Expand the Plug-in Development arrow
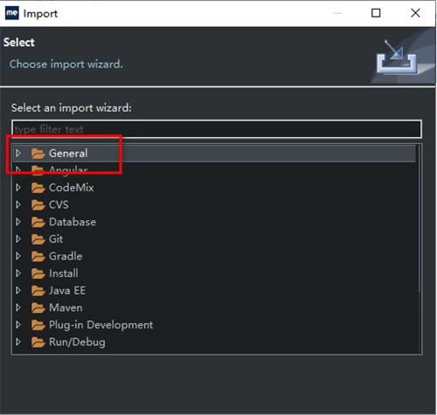 pos(18,325)
